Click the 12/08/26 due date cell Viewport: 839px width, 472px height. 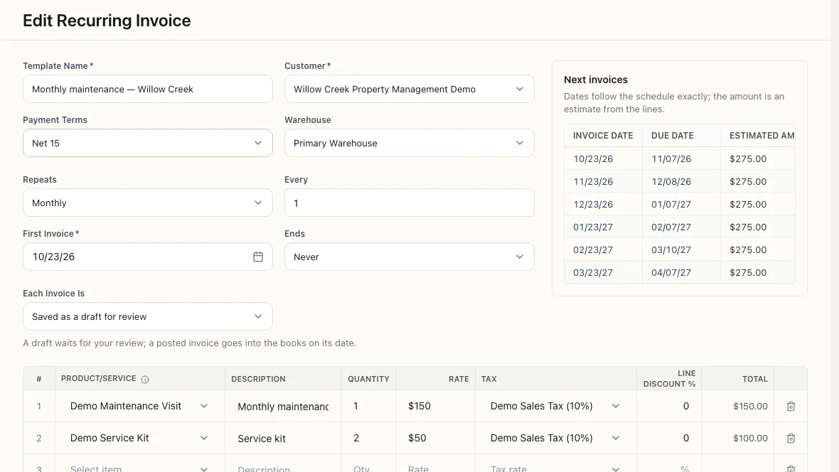pyautogui.click(x=681, y=181)
